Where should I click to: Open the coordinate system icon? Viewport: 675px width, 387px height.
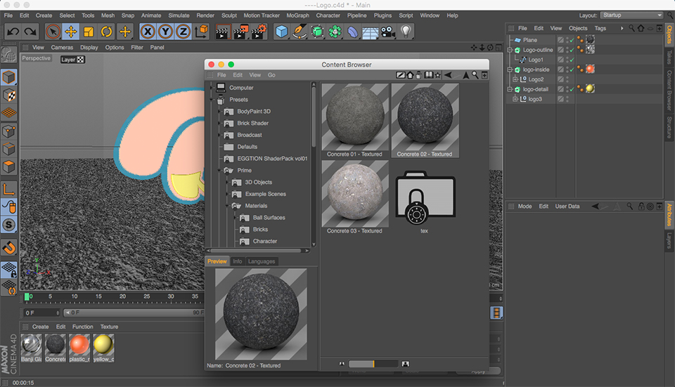point(202,32)
